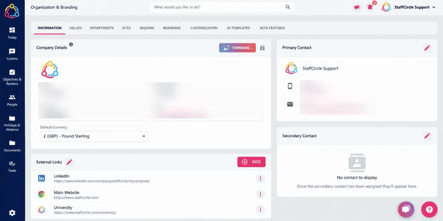Open the Documents folder in the sidebar
This screenshot has height=221, width=443.
(12, 146)
